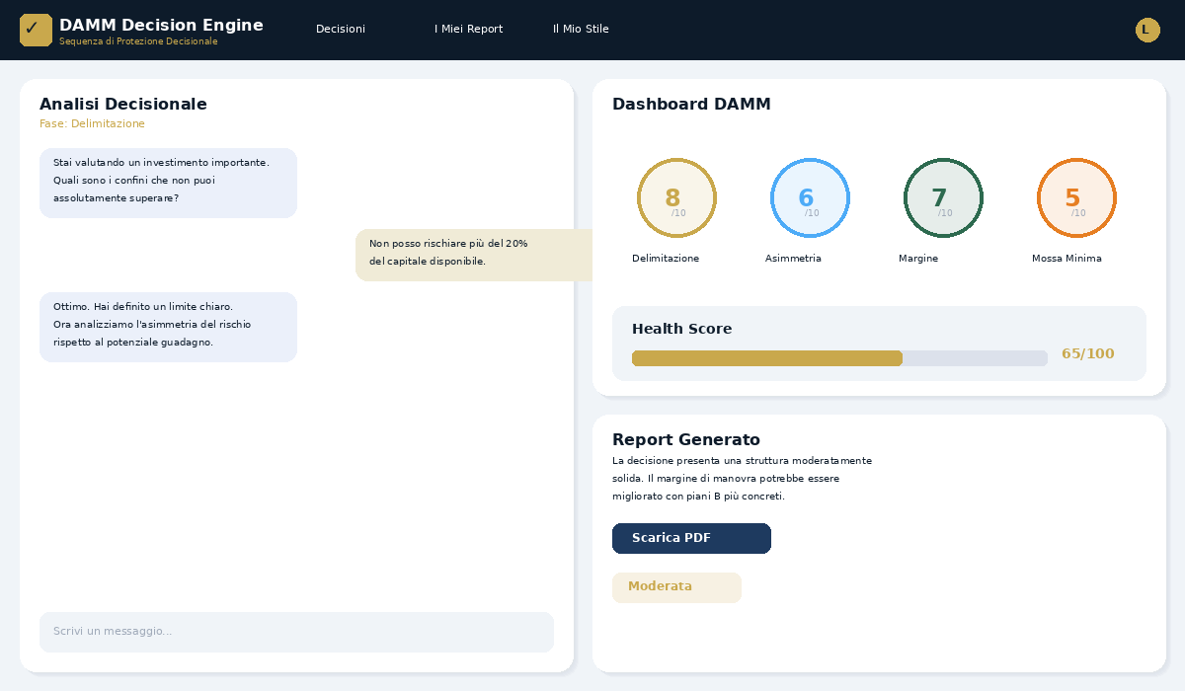Select the Mossa Minima score circle

tap(1076, 197)
